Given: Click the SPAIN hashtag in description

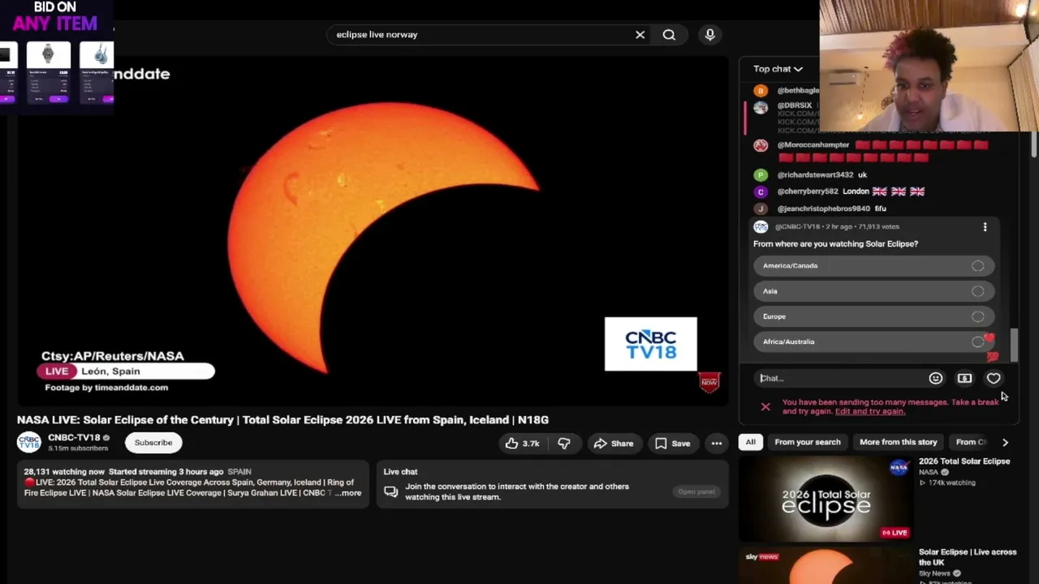Looking at the screenshot, I should [239, 472].
